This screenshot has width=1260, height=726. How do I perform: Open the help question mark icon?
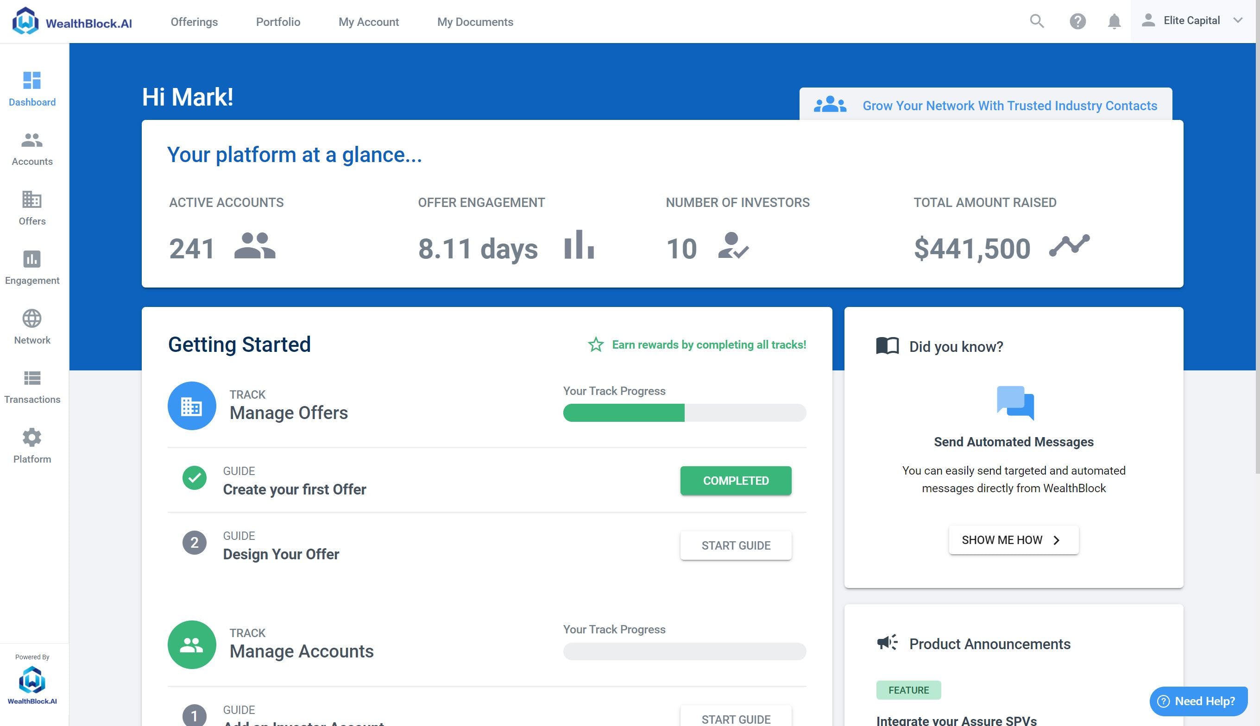[x=1077, y=21]
